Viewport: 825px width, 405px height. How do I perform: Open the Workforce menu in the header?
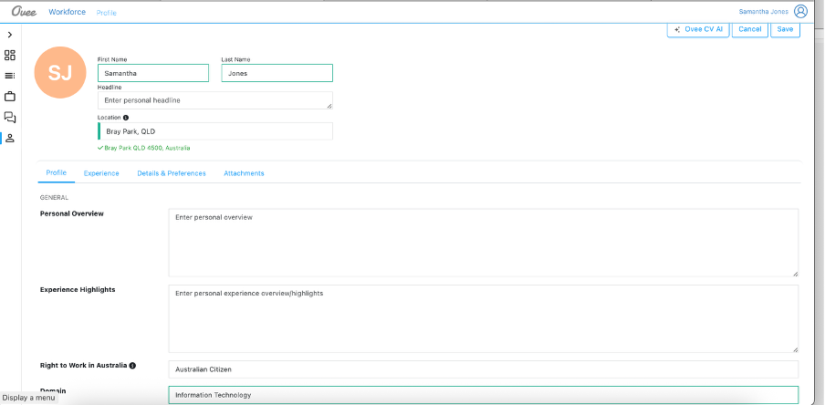[x=67, y=12]
